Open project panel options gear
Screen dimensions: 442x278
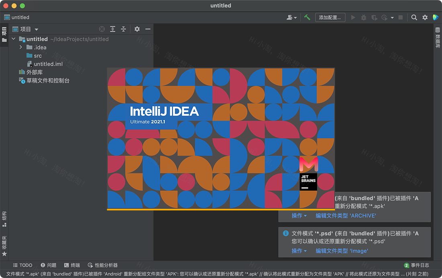pos(137,29)
